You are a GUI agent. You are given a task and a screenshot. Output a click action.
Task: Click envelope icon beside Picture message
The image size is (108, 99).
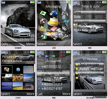(77, 69)
